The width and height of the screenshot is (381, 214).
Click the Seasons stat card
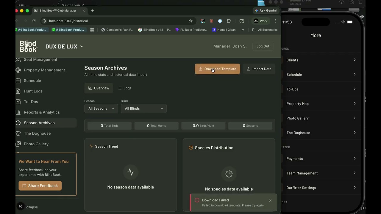tap(250, 126)
